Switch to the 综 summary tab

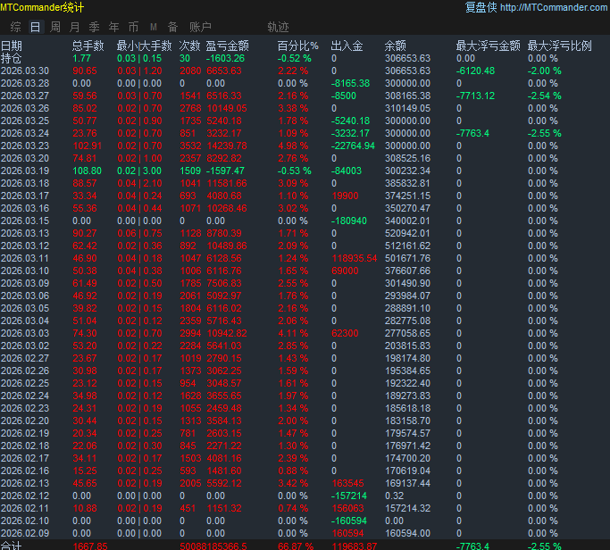(x=16, y=27)
